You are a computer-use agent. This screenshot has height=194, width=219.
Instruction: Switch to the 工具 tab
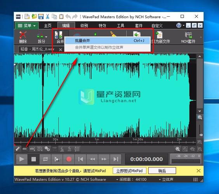click(120, 26)
